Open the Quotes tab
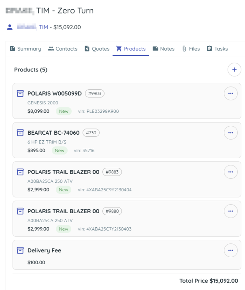The width and height of the screenshot is (245, 290). tap(97, 49)
